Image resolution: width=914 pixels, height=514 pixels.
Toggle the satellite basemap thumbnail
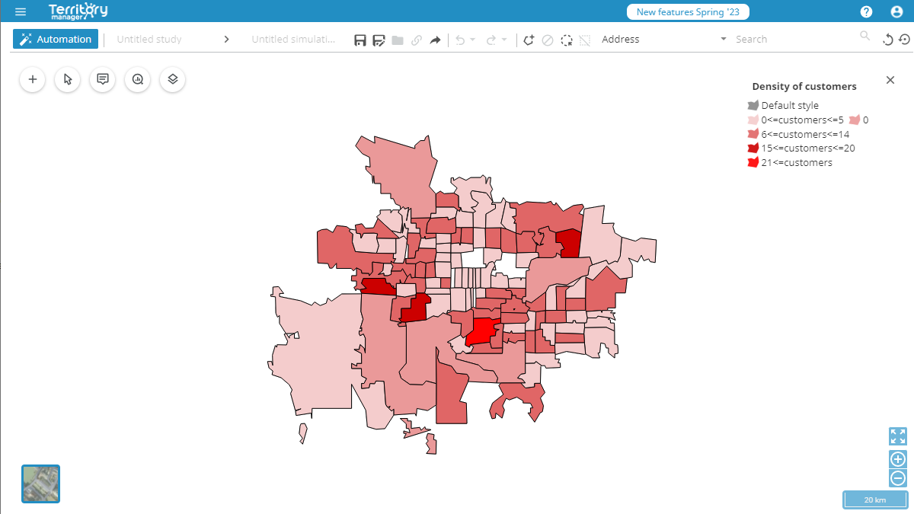[x=40, y=484]
